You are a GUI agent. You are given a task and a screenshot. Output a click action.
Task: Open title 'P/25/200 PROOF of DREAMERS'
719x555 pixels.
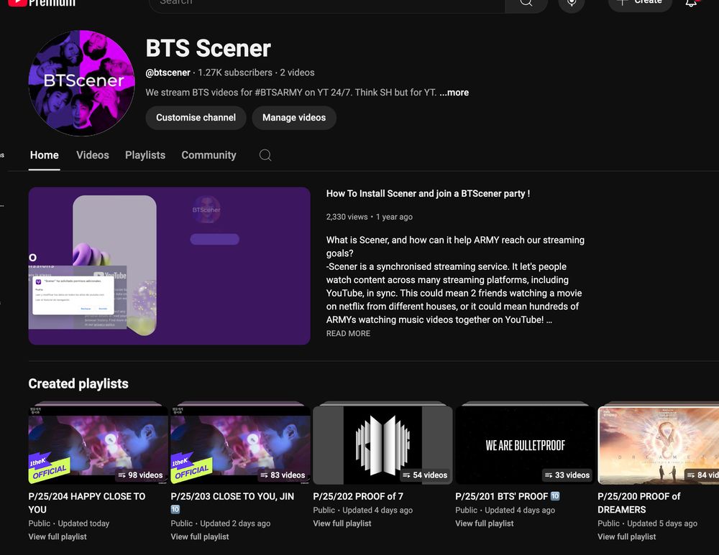pos(638,503)
